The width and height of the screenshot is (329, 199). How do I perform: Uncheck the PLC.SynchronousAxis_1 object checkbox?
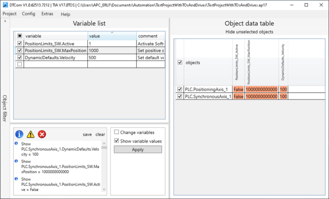pos(180,96)
